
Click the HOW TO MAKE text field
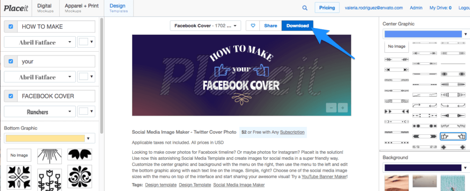(x=56, y=27)
